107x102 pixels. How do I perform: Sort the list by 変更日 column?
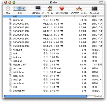58,16
